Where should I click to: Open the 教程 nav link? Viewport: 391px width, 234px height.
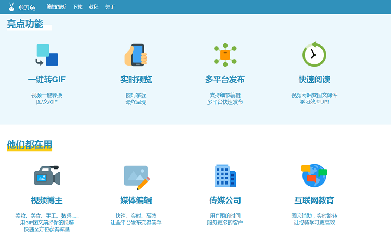(x=93, y=7)
